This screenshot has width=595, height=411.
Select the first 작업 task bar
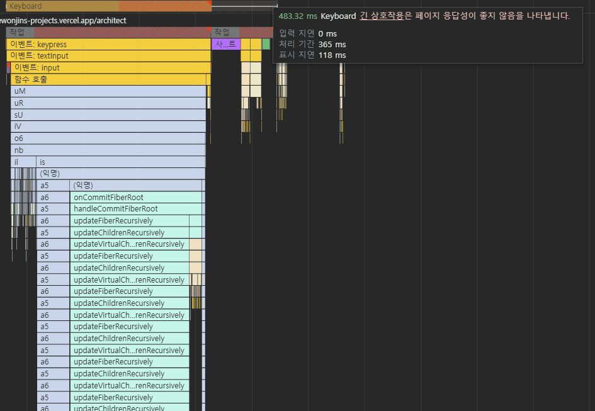[107, 32]
